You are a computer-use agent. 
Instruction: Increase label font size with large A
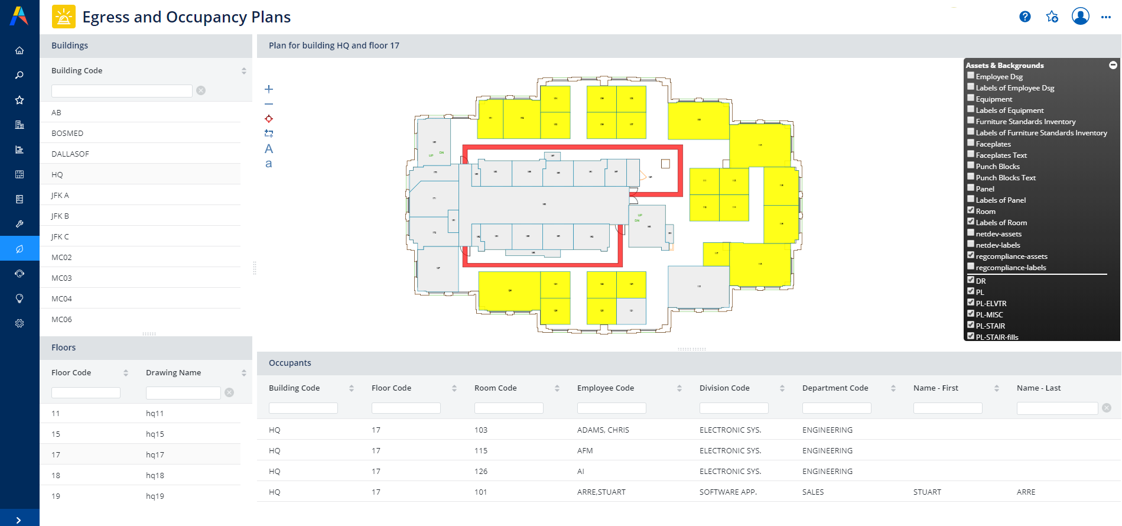coord(269,149)
